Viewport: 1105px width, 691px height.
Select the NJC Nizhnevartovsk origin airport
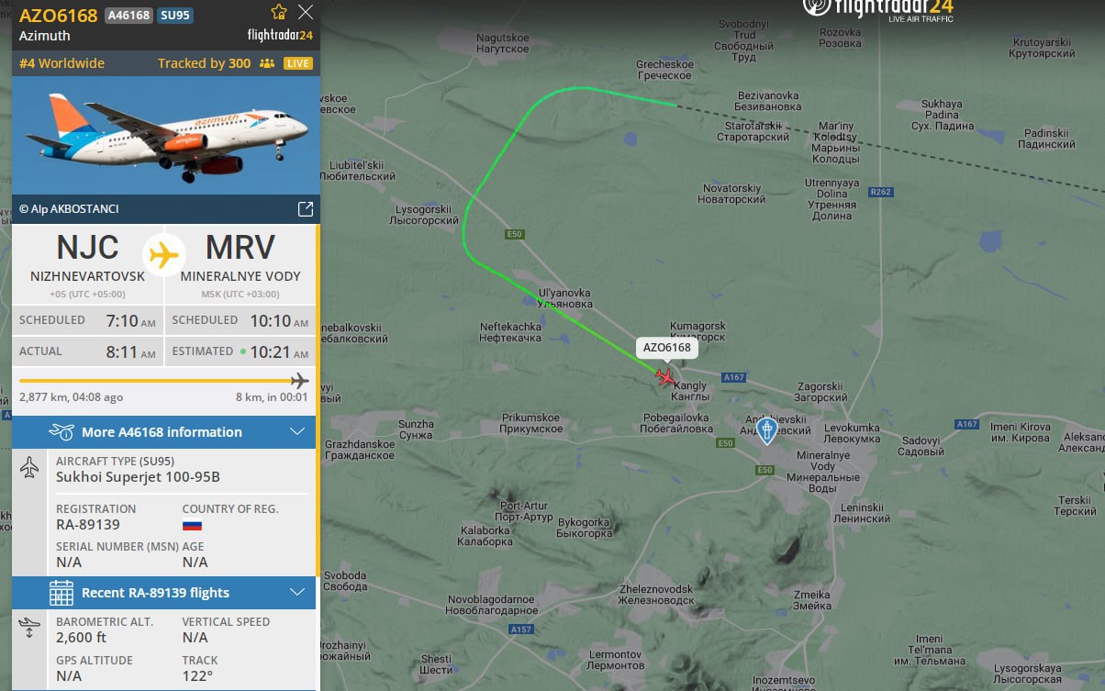coord(87,263)
